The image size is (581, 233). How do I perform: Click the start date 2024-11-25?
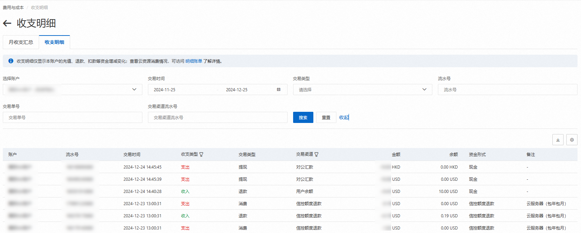(x=165, y=90)
